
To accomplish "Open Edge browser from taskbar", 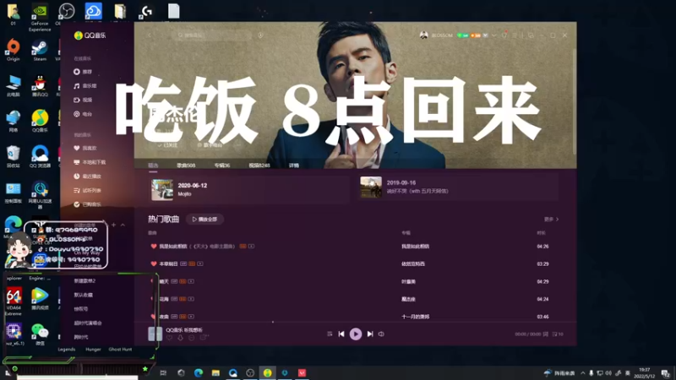I will tap(199, 372).
